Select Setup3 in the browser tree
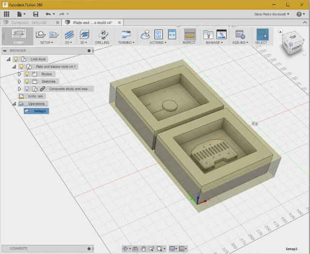 [x=36, y=111]
